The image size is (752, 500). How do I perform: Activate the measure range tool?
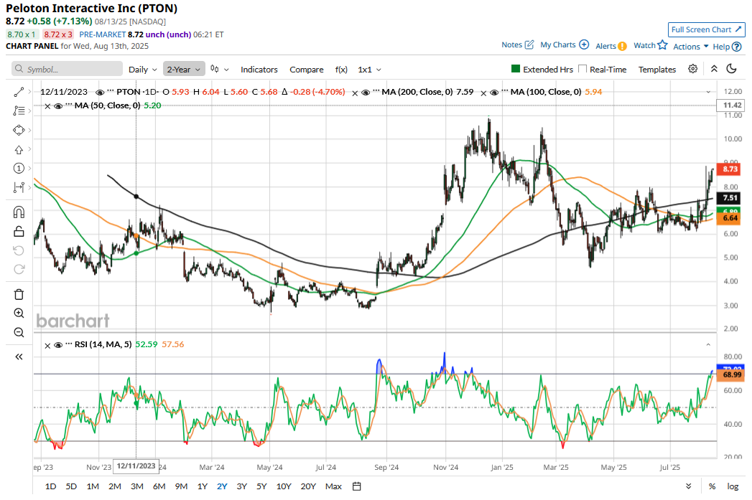[x=19, y=187]
